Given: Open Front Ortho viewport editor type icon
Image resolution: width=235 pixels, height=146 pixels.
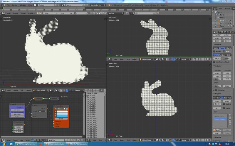Looking at the screenshot, I should point(110,140).
